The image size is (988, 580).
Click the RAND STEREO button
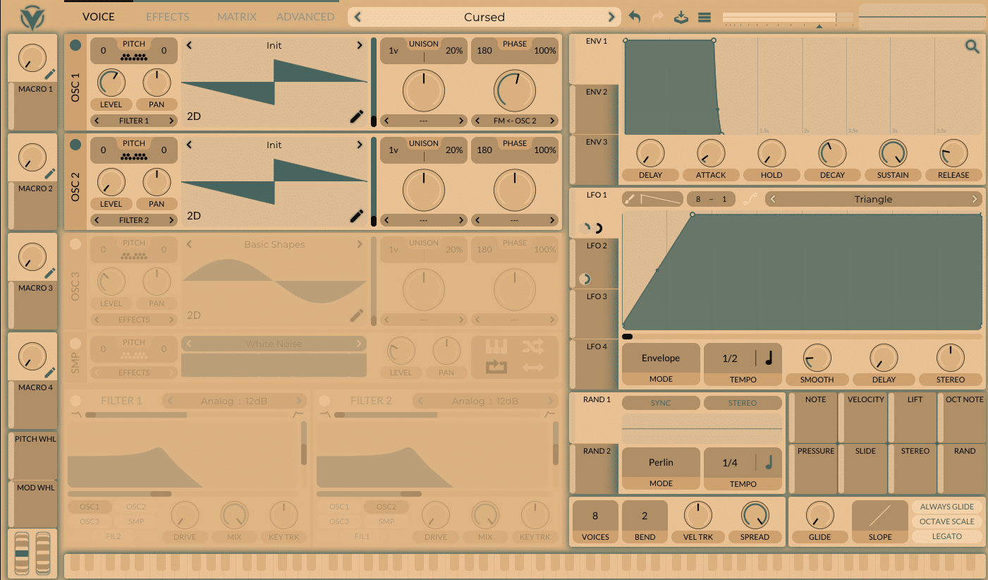click(x=743, y=403)
